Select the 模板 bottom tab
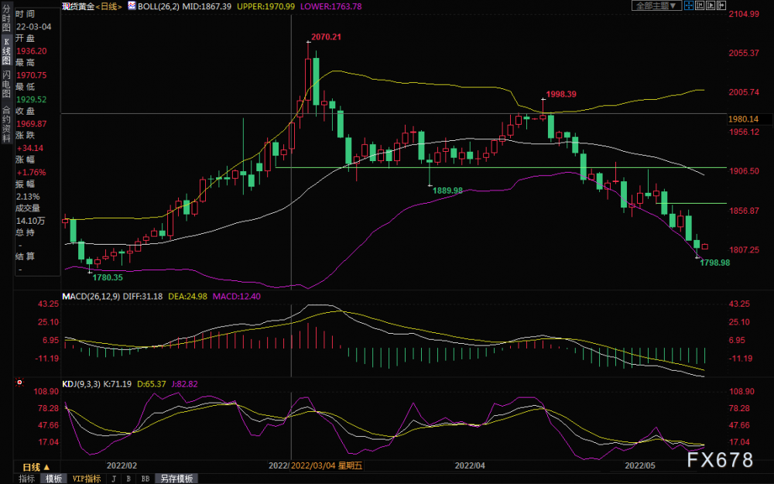The width and height of the screenshot is (774, 484). click(x=53, y=479)
